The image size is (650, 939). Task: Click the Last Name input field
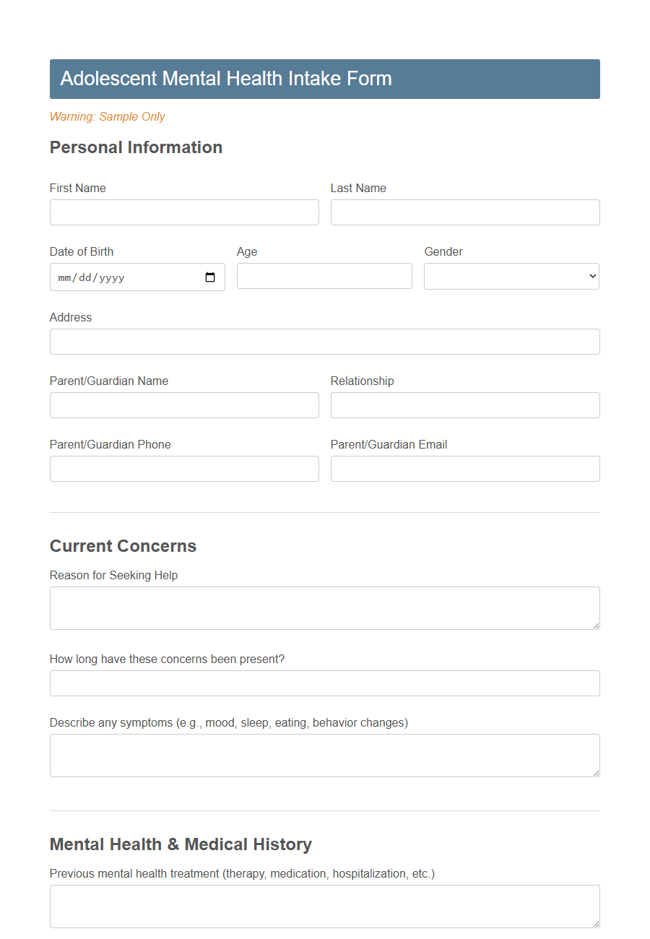464,212
